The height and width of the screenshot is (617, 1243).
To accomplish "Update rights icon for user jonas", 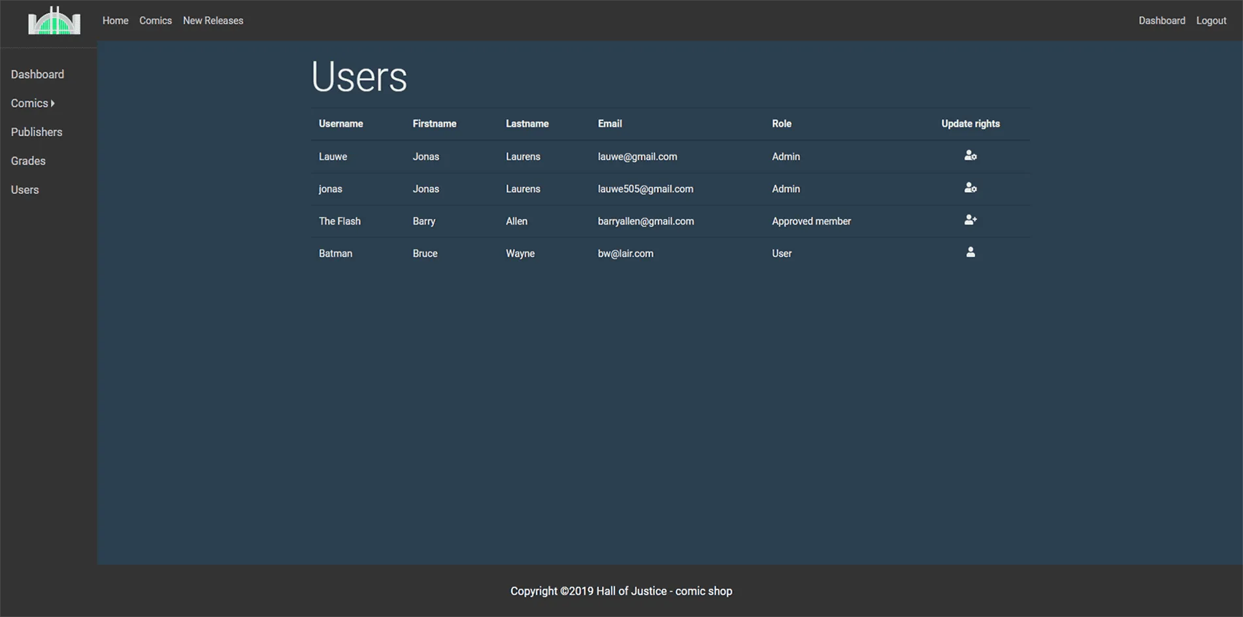I will point(970,188).
